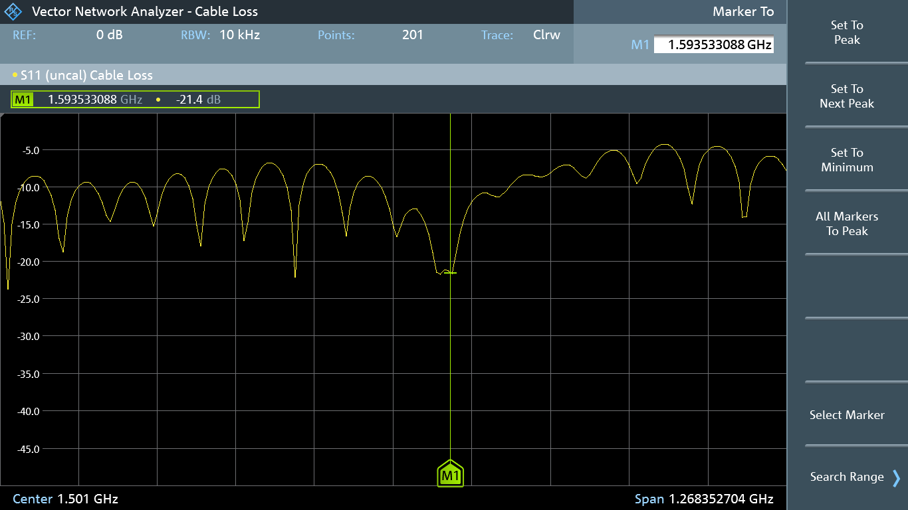The width and height of the screenshot is (908, 510).
Task: Click the yellow trace color dot for M1
Action: coord(158,99)
